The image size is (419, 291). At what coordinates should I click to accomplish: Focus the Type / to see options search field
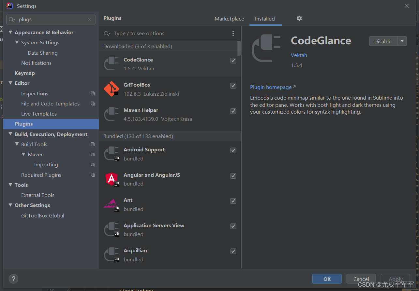click(x=170, y=34)
